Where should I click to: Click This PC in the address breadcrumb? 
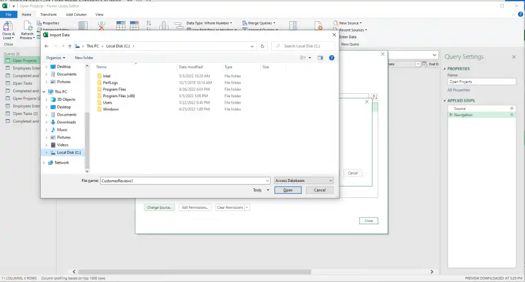point(92,46)
